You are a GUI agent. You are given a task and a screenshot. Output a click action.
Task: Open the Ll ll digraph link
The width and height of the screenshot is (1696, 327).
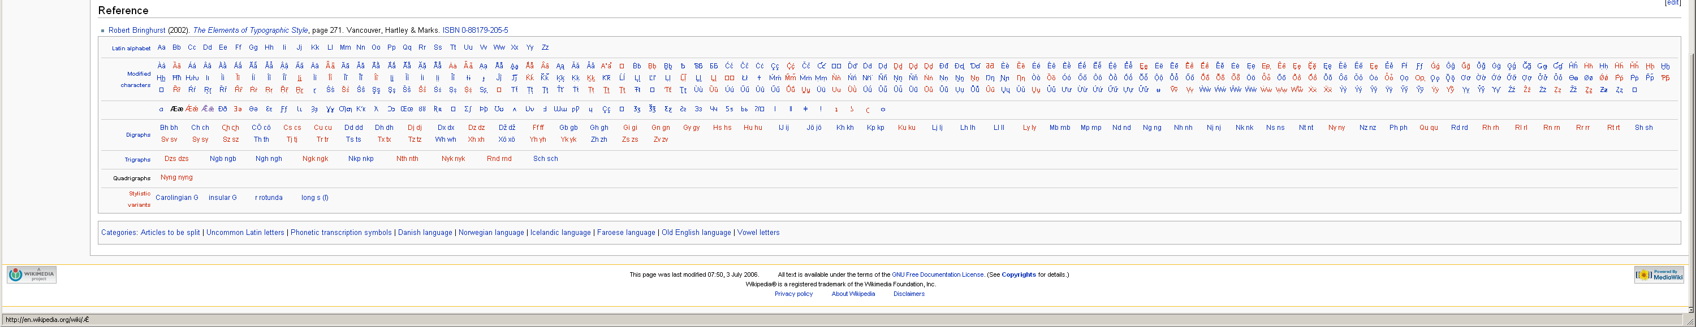[999, 128]
